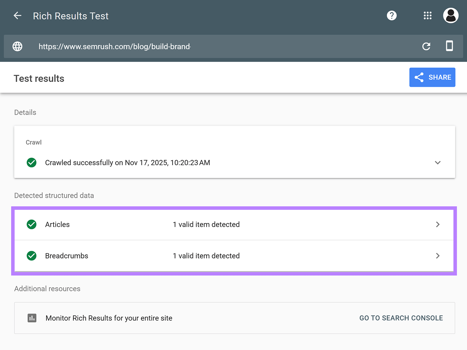467x350 pixels.
Task: Click the green checkmark beside Breadcrumbs
Action: pos(31,256)
